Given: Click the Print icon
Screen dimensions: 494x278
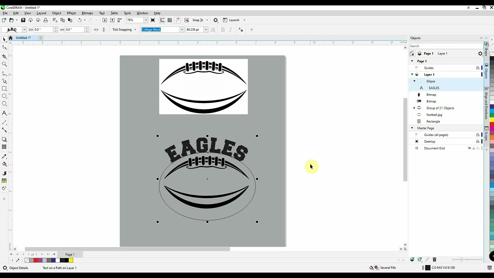Looking at the screenshot, I should coord(46,20).
